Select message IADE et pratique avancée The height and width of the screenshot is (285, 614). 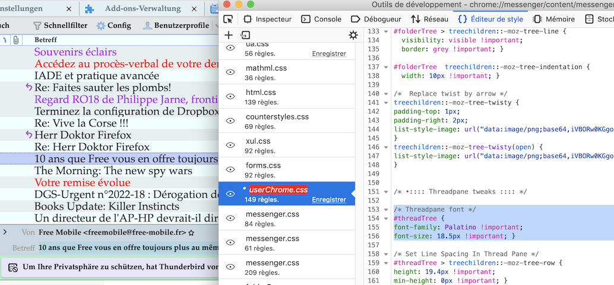coord(97,75)
